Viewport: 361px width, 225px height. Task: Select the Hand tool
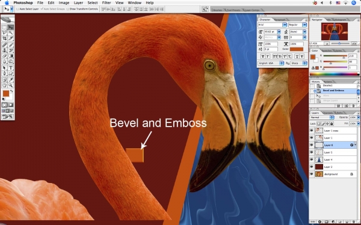pos(4,85)
